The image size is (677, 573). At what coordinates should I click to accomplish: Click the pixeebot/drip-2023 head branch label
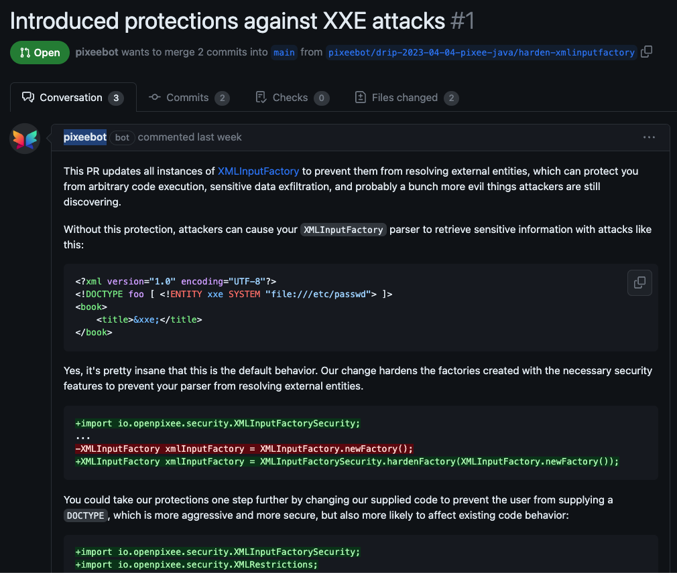point(481,52)
